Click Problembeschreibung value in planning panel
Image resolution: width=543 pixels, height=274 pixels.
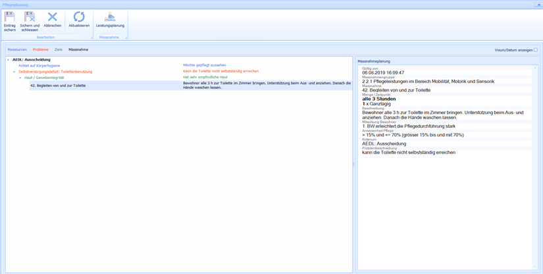(x=409, y=152)
